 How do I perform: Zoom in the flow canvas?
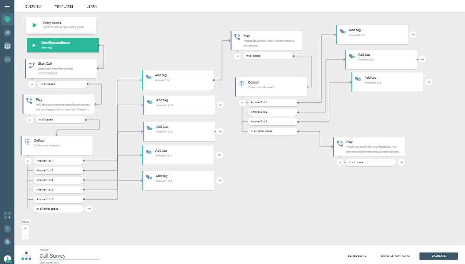(25, 228)
